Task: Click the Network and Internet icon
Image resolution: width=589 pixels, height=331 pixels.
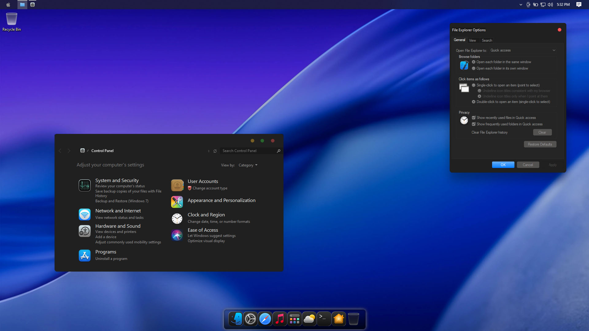Action: tap(85, 215)
